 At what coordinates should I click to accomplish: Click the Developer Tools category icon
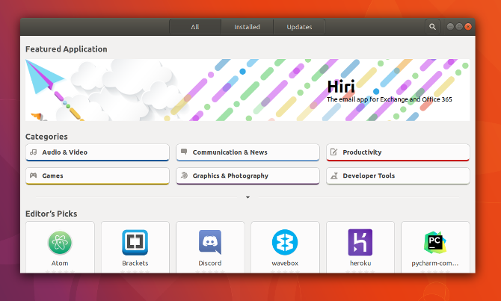coord(334,176)
